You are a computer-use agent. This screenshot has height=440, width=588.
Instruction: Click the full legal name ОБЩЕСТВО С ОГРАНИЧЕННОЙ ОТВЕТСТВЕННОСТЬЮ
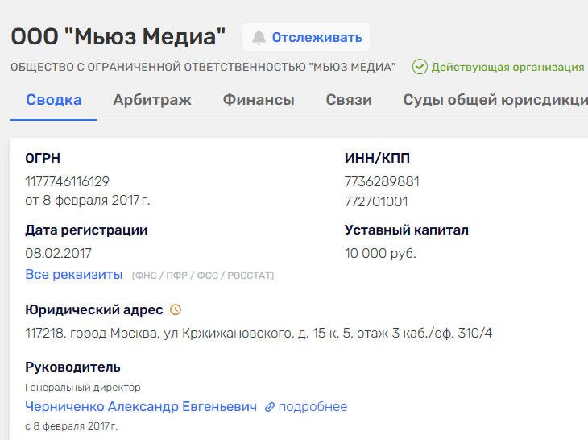click(203, 67)
